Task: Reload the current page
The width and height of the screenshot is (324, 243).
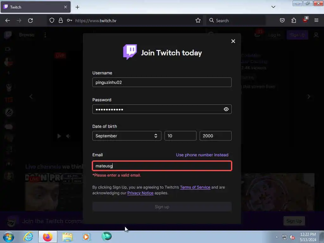Action: 30,21
